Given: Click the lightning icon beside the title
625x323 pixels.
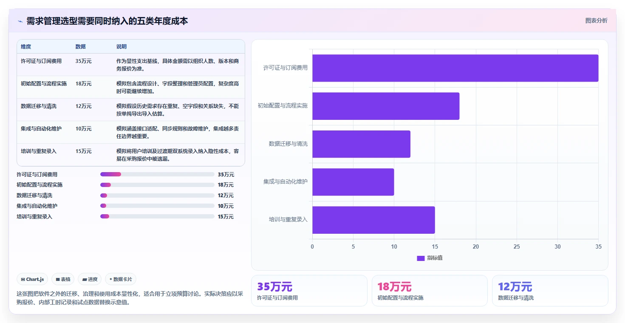Looking at the screenshot, I should pos(20,21).
